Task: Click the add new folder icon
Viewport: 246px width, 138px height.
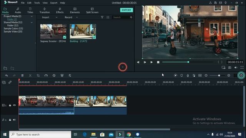Action: click(x=5, y=68)
